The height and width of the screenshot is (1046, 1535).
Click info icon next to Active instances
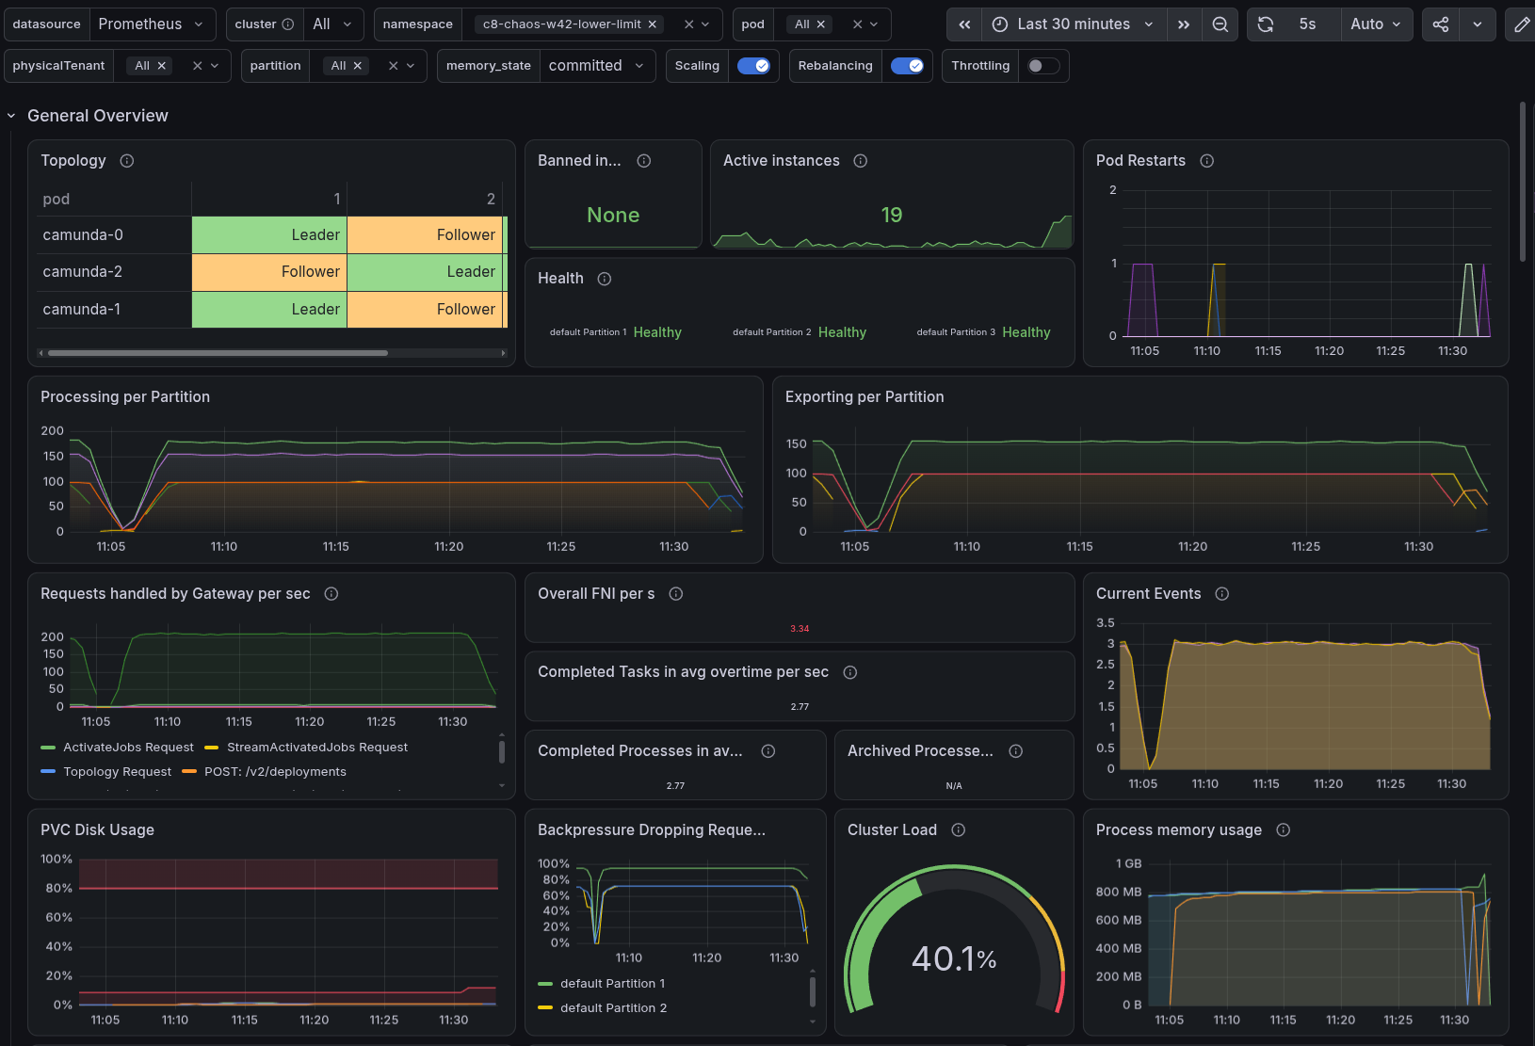(861, 161)
